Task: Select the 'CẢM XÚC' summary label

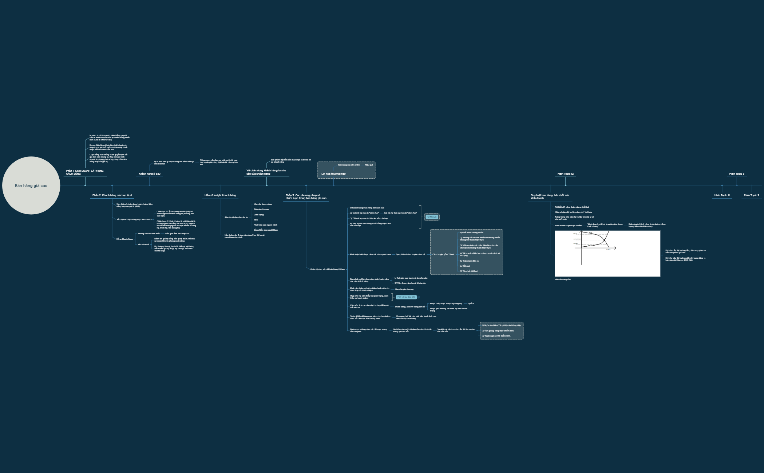Action: 432,217
